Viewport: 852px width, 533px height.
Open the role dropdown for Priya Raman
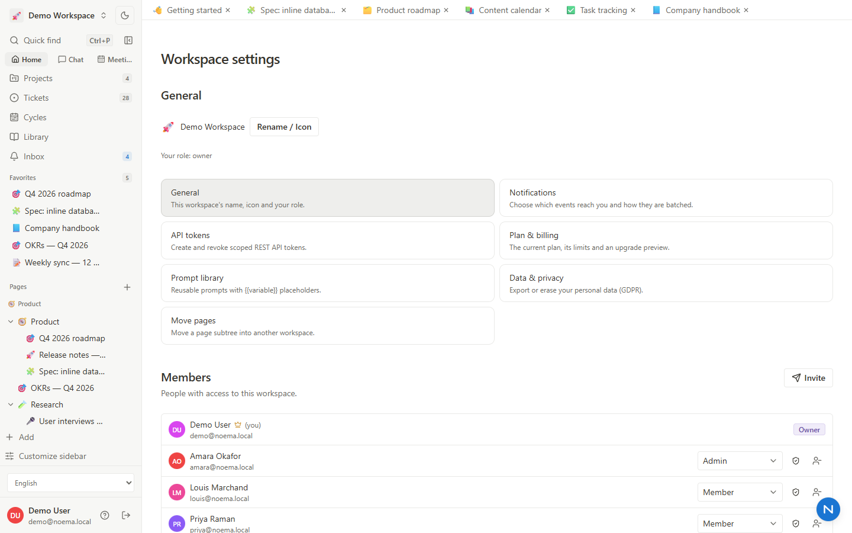740,524
